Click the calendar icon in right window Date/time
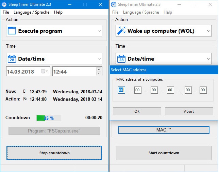This screenshot has height=172, width=219. click(121, 59)
